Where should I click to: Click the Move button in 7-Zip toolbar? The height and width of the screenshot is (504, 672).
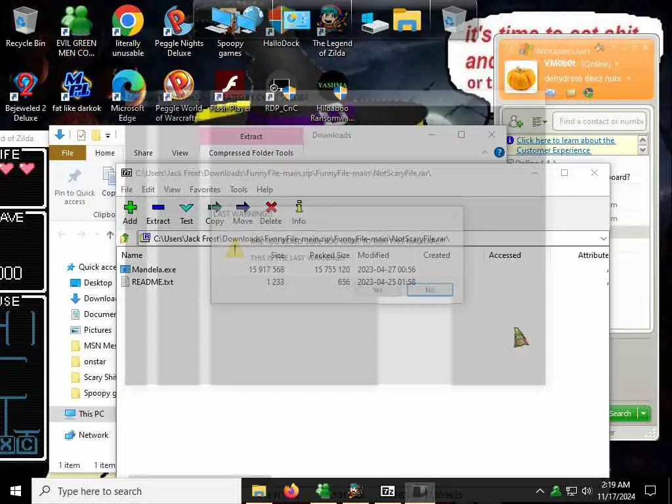[x=243, y=213]
